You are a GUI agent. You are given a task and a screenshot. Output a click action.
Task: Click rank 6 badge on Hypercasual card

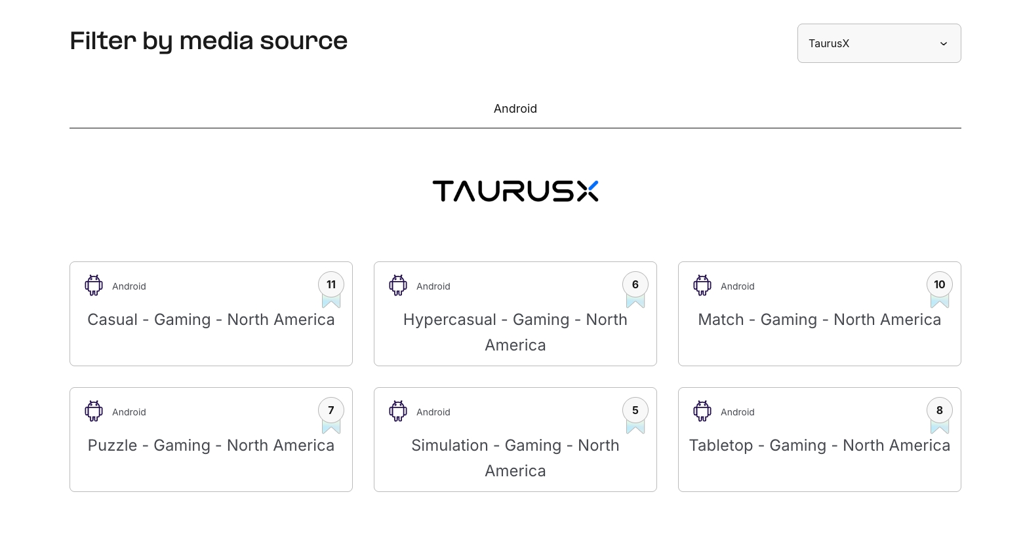point(635,285)
